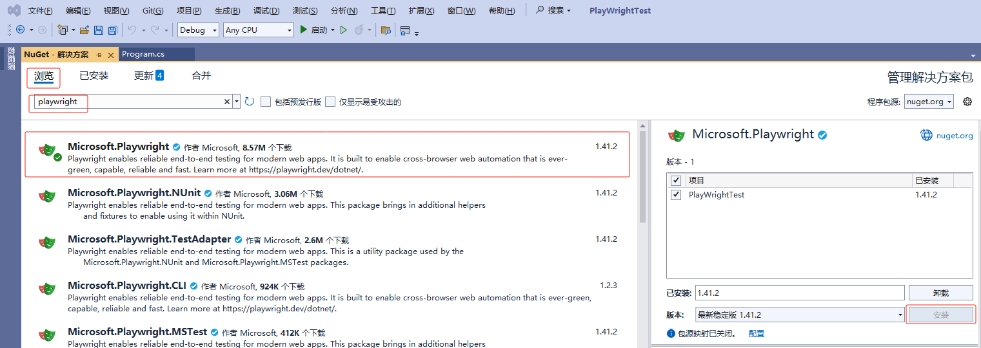Image resolution: width=981 pixels, height=348 pixels.
Task: Click the Save single-disk icon
Action: [99, 30]
